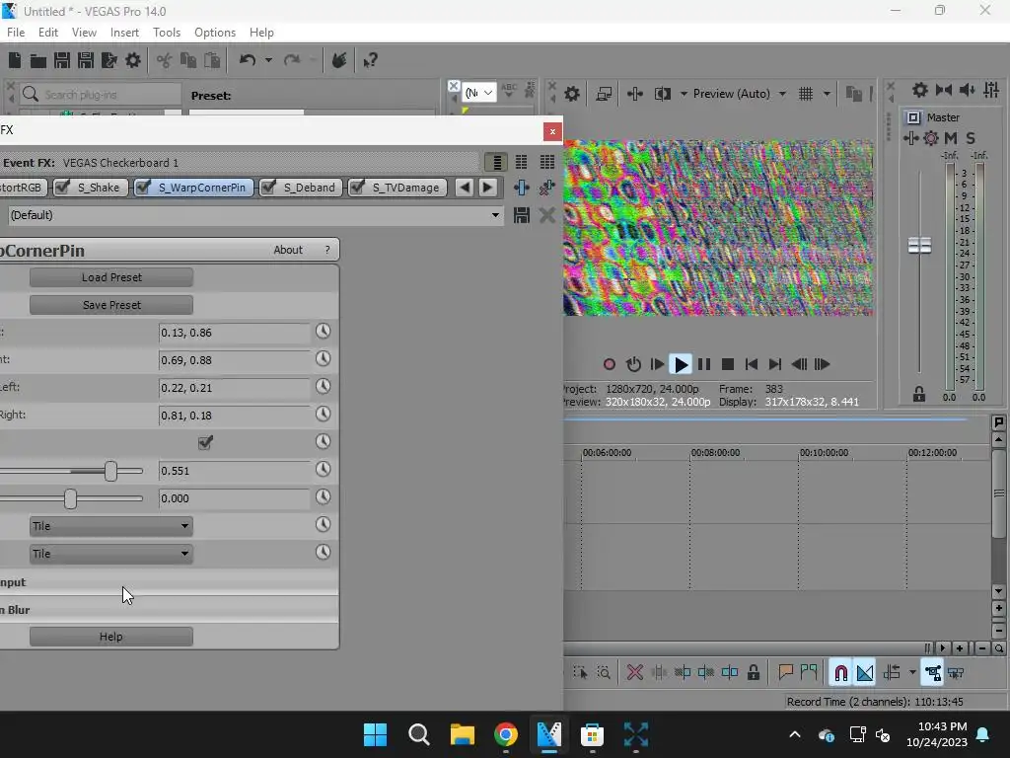Open the Options menu
Screen dimensions: 1010x758
point(214,33)
